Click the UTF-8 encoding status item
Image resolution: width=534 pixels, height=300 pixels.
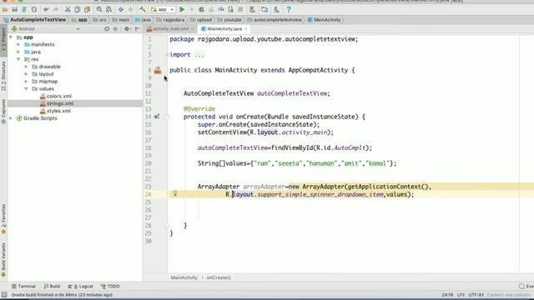476,295
